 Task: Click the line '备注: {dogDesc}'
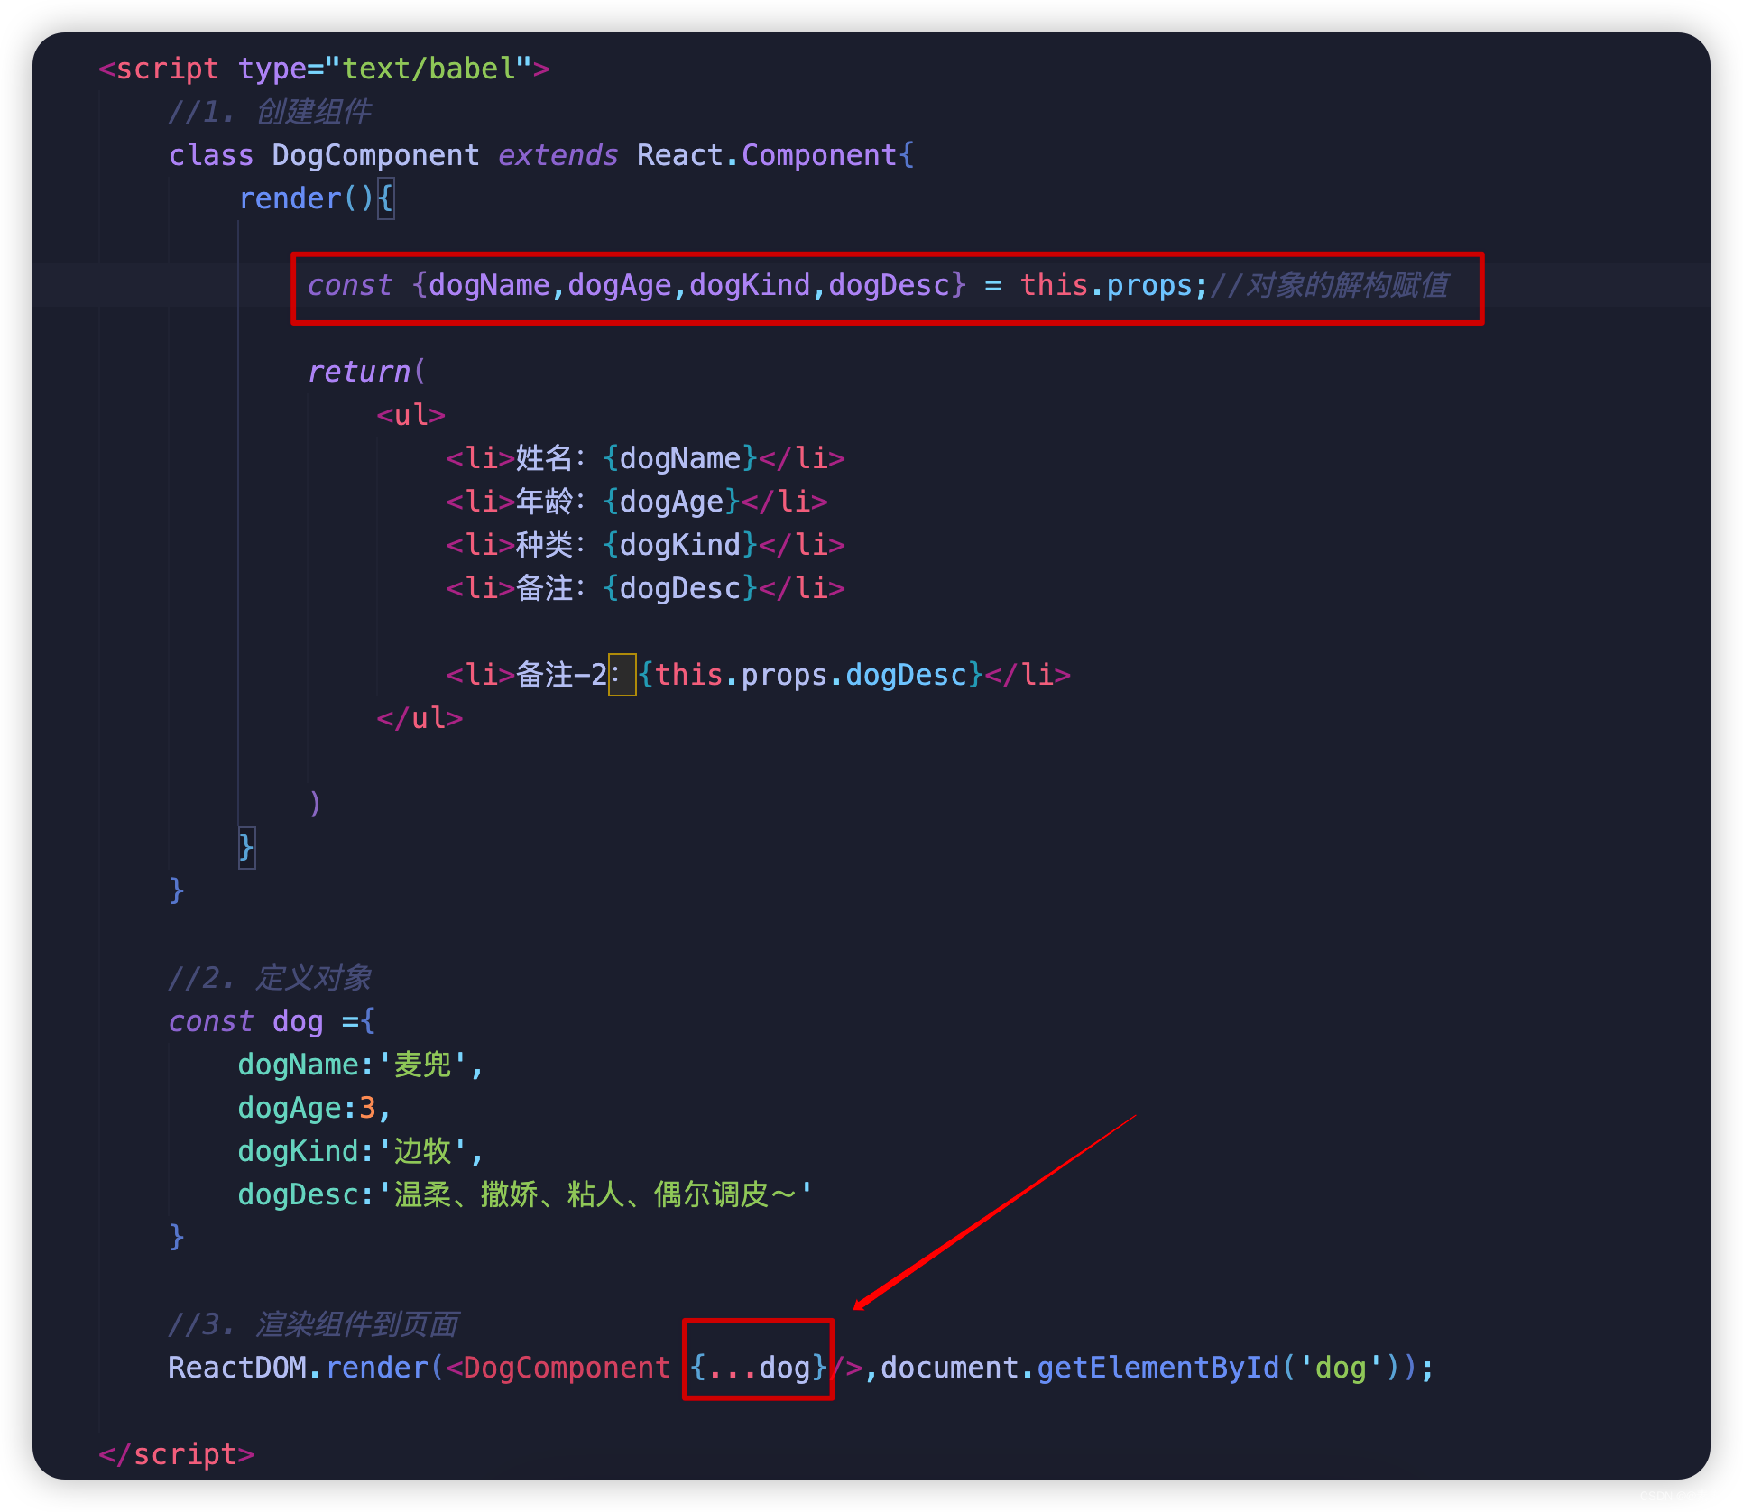click(x=645, y=588)
